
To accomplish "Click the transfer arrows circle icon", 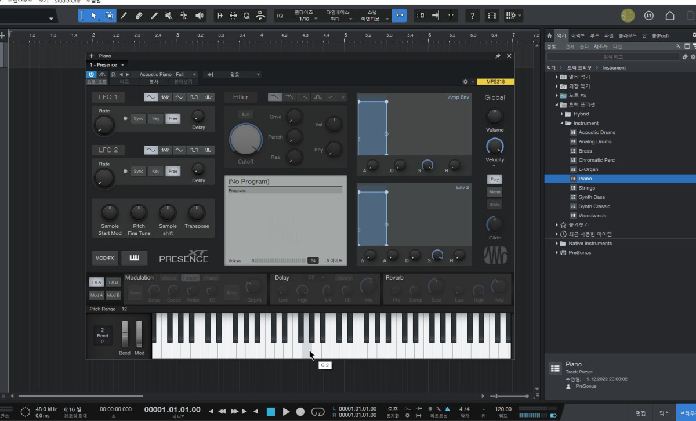I will point(650,16).
